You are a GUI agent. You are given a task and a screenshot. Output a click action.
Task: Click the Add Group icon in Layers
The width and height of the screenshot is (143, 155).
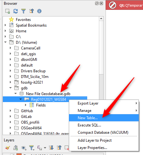coord(16,148)
